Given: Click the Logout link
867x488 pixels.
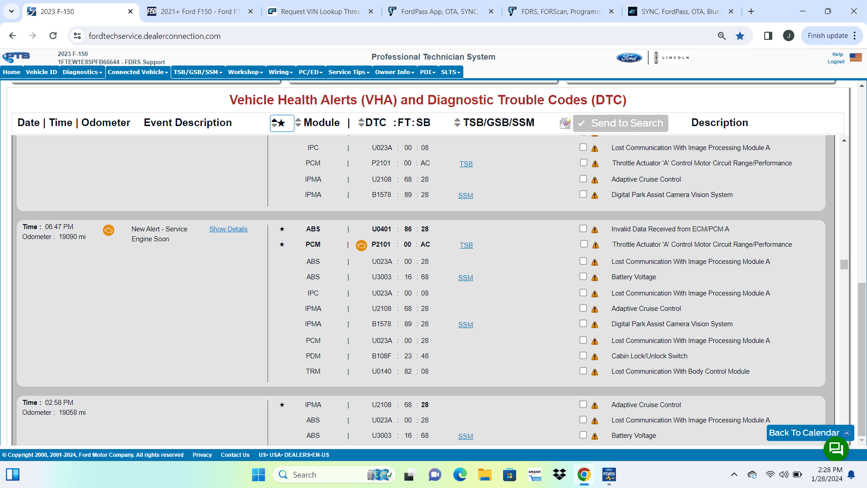Looking at the screenshot, I should pos(836,62).
